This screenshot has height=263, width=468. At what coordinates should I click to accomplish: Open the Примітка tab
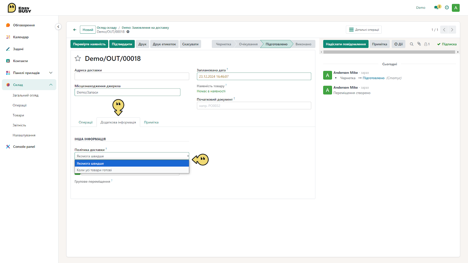[x=151, y=122]
